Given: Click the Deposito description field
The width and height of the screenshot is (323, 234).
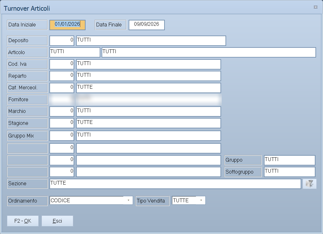Looking at the screenshot, I should (151, 41).
